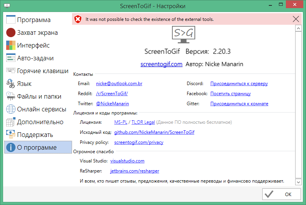Select the Горячие клавиши section
The image size is (306, 205).
click(x=38, y=71)
